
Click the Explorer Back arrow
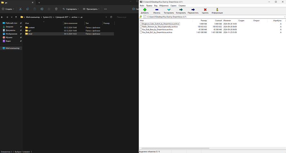click(2, 17)
